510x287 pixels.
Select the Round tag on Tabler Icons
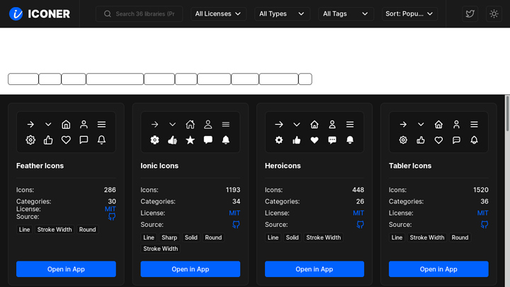(x=460, y=237)
